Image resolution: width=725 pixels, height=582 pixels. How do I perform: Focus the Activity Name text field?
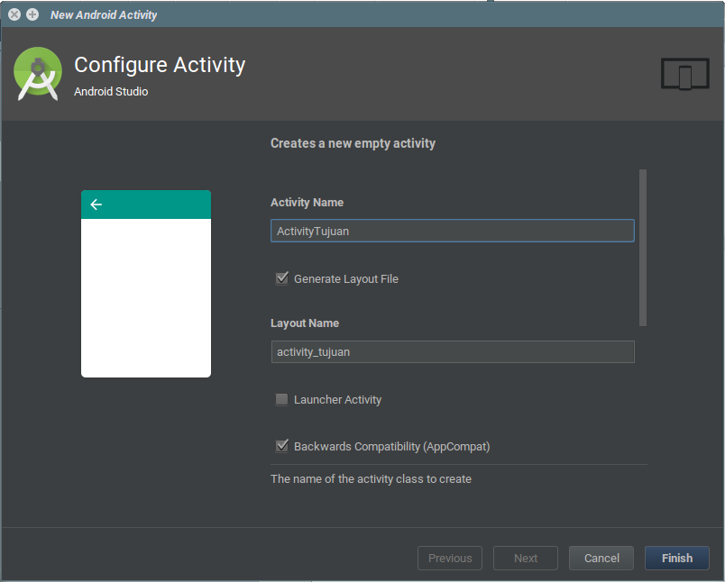click(x=452, y=231)
